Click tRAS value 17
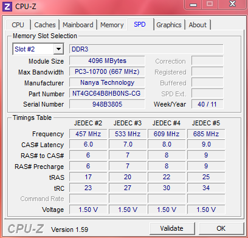The image size is (248, 238). pos(88,177)
